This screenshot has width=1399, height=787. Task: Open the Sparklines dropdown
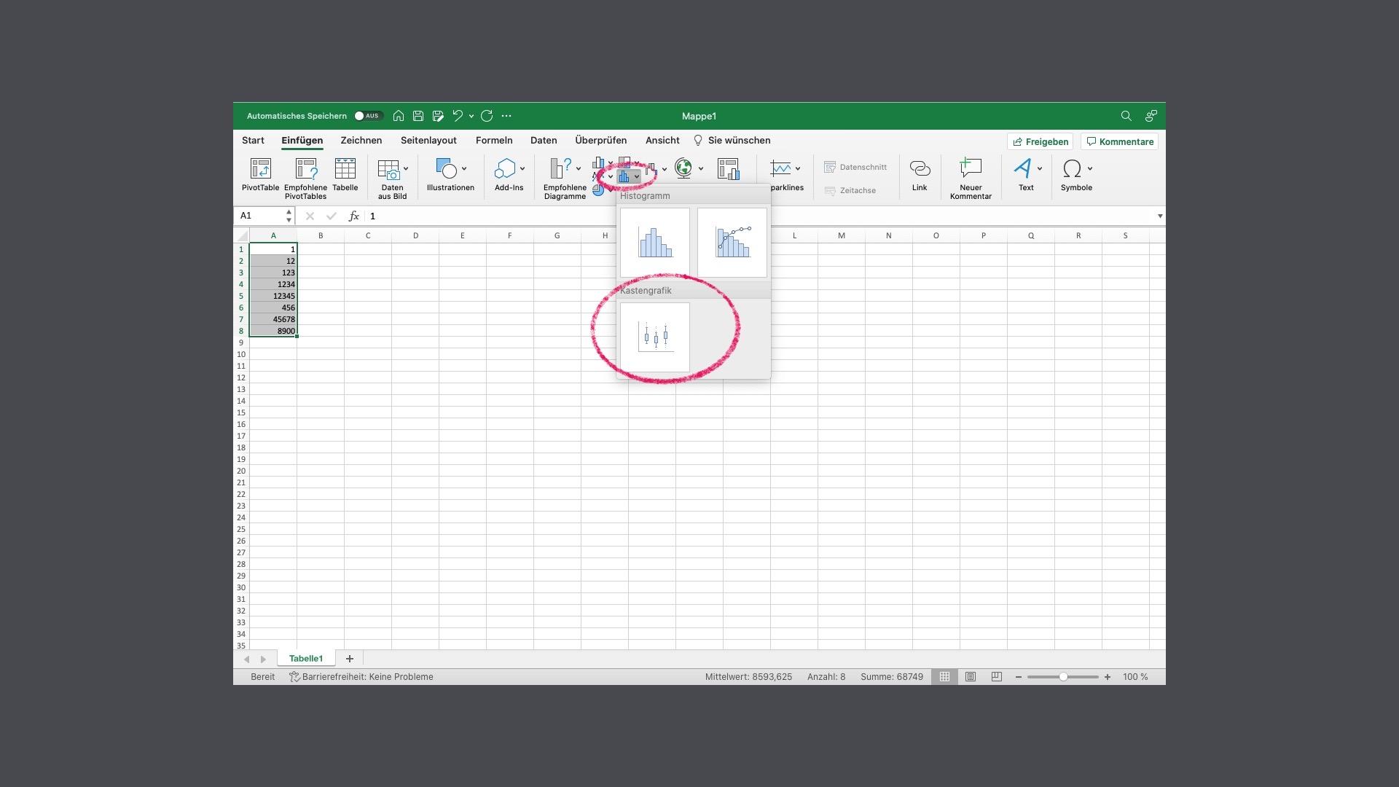[x=796, y=168]
